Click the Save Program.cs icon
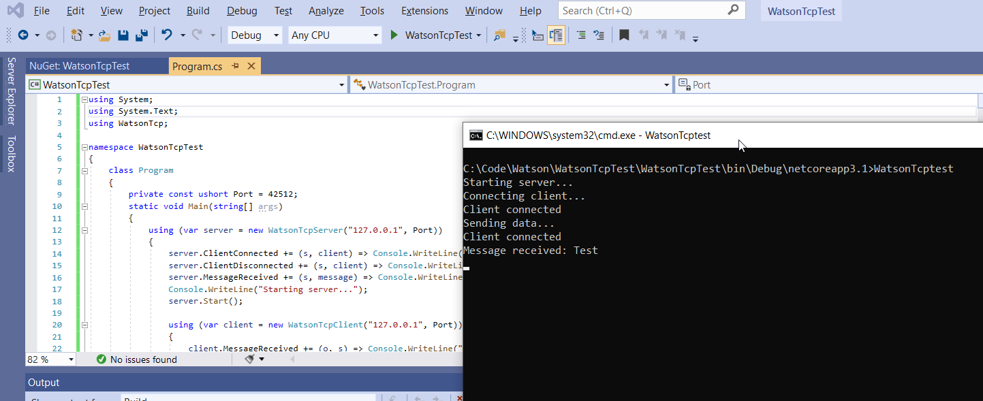983x401 pixels. [x=123, y=35]
